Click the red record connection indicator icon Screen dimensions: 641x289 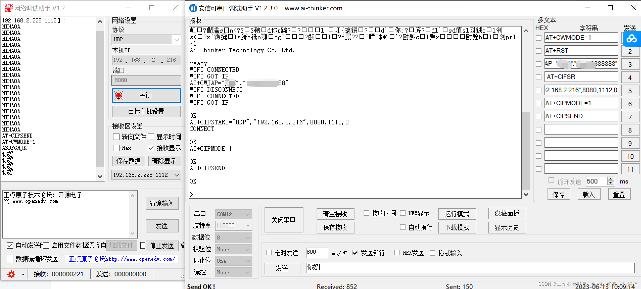pyautogui.click(x=118, y=95)
